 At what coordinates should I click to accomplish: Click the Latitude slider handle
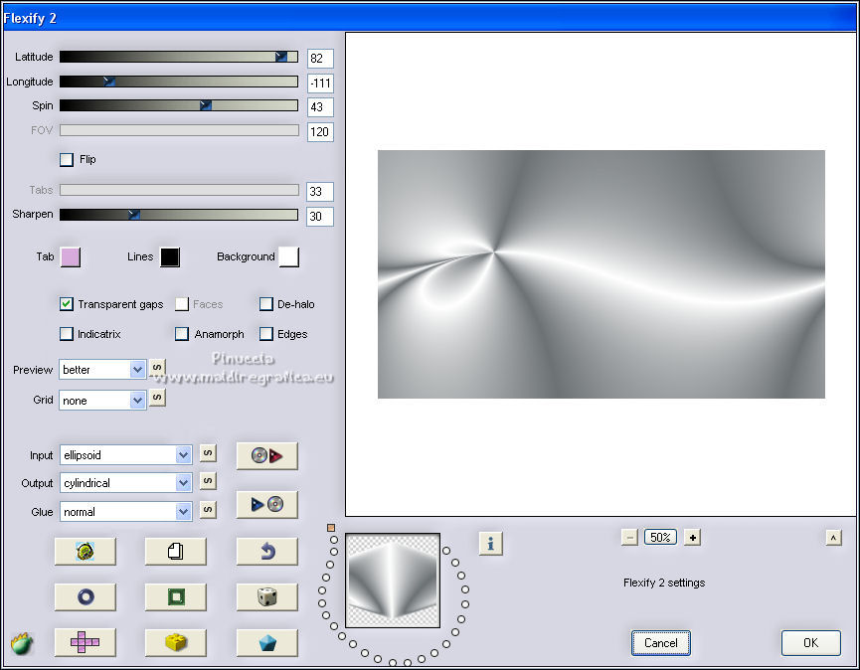coord(280,57)
